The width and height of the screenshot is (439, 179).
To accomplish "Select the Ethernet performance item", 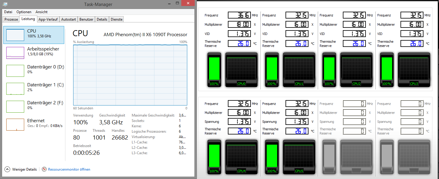I will coord(34,125).
